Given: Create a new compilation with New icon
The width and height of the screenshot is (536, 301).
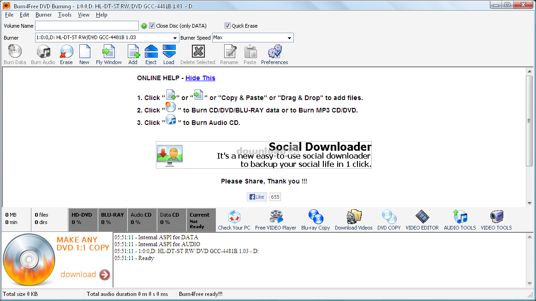Looking at the screenshot, I should 84,52.
